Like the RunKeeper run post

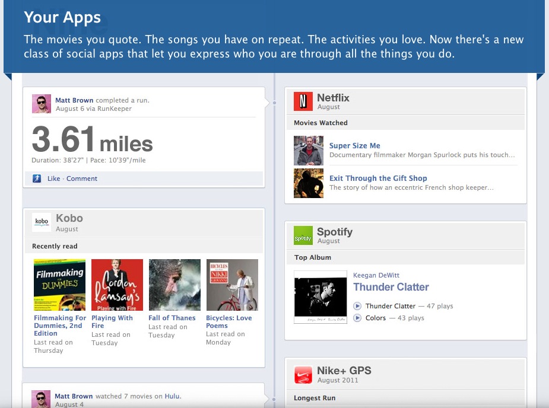pyautogui.click(x=54, y=179)
